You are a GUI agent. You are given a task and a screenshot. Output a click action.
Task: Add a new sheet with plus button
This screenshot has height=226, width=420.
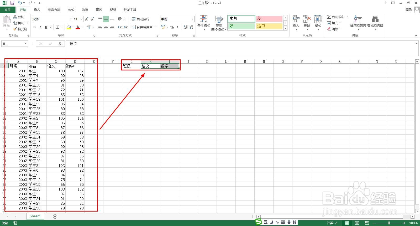coord(55,216)
